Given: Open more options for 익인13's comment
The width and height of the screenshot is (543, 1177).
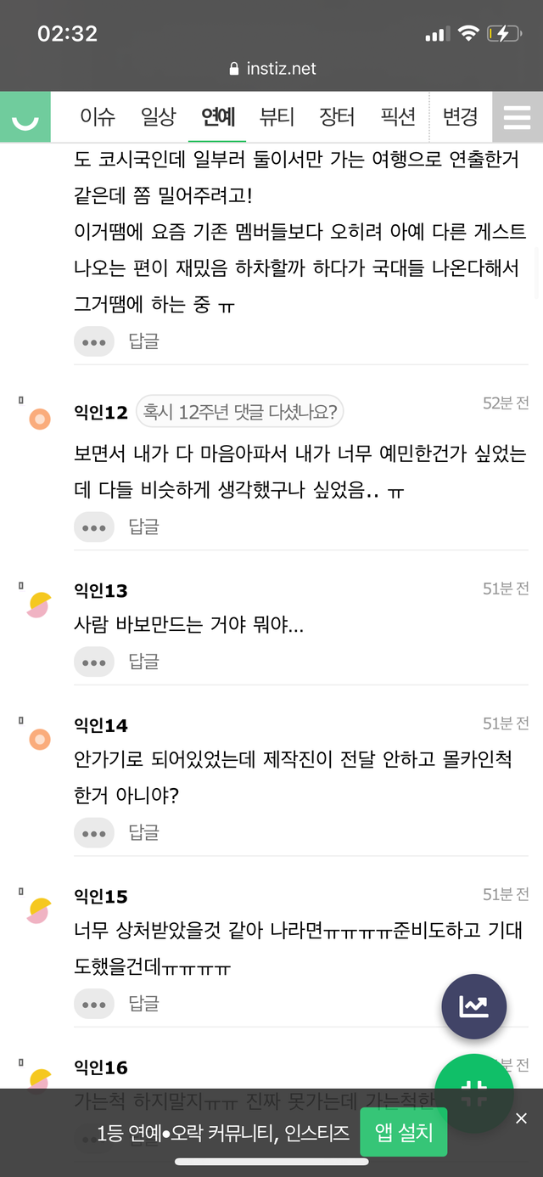Looking at the screenshot, I should click(x=93, y=662).
